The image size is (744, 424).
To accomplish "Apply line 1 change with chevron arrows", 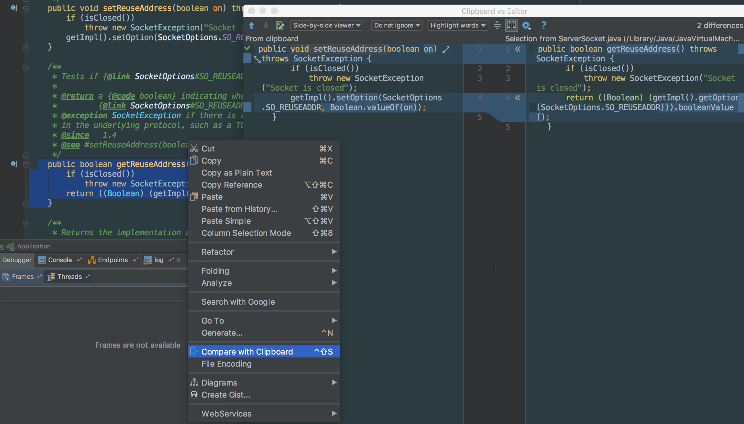I will pos(518,49).
